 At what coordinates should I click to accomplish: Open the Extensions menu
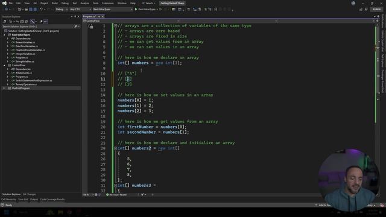coord(108,3)
